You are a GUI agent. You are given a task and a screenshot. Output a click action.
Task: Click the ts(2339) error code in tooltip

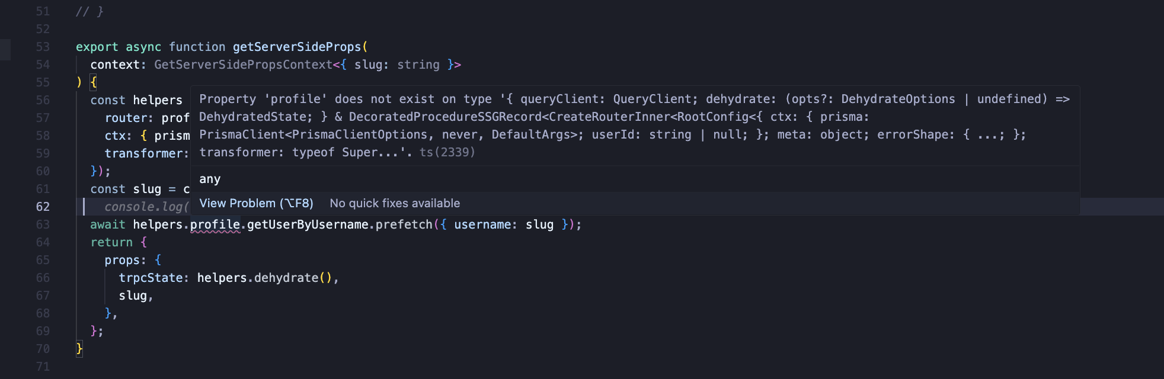(x=447, y=152)
